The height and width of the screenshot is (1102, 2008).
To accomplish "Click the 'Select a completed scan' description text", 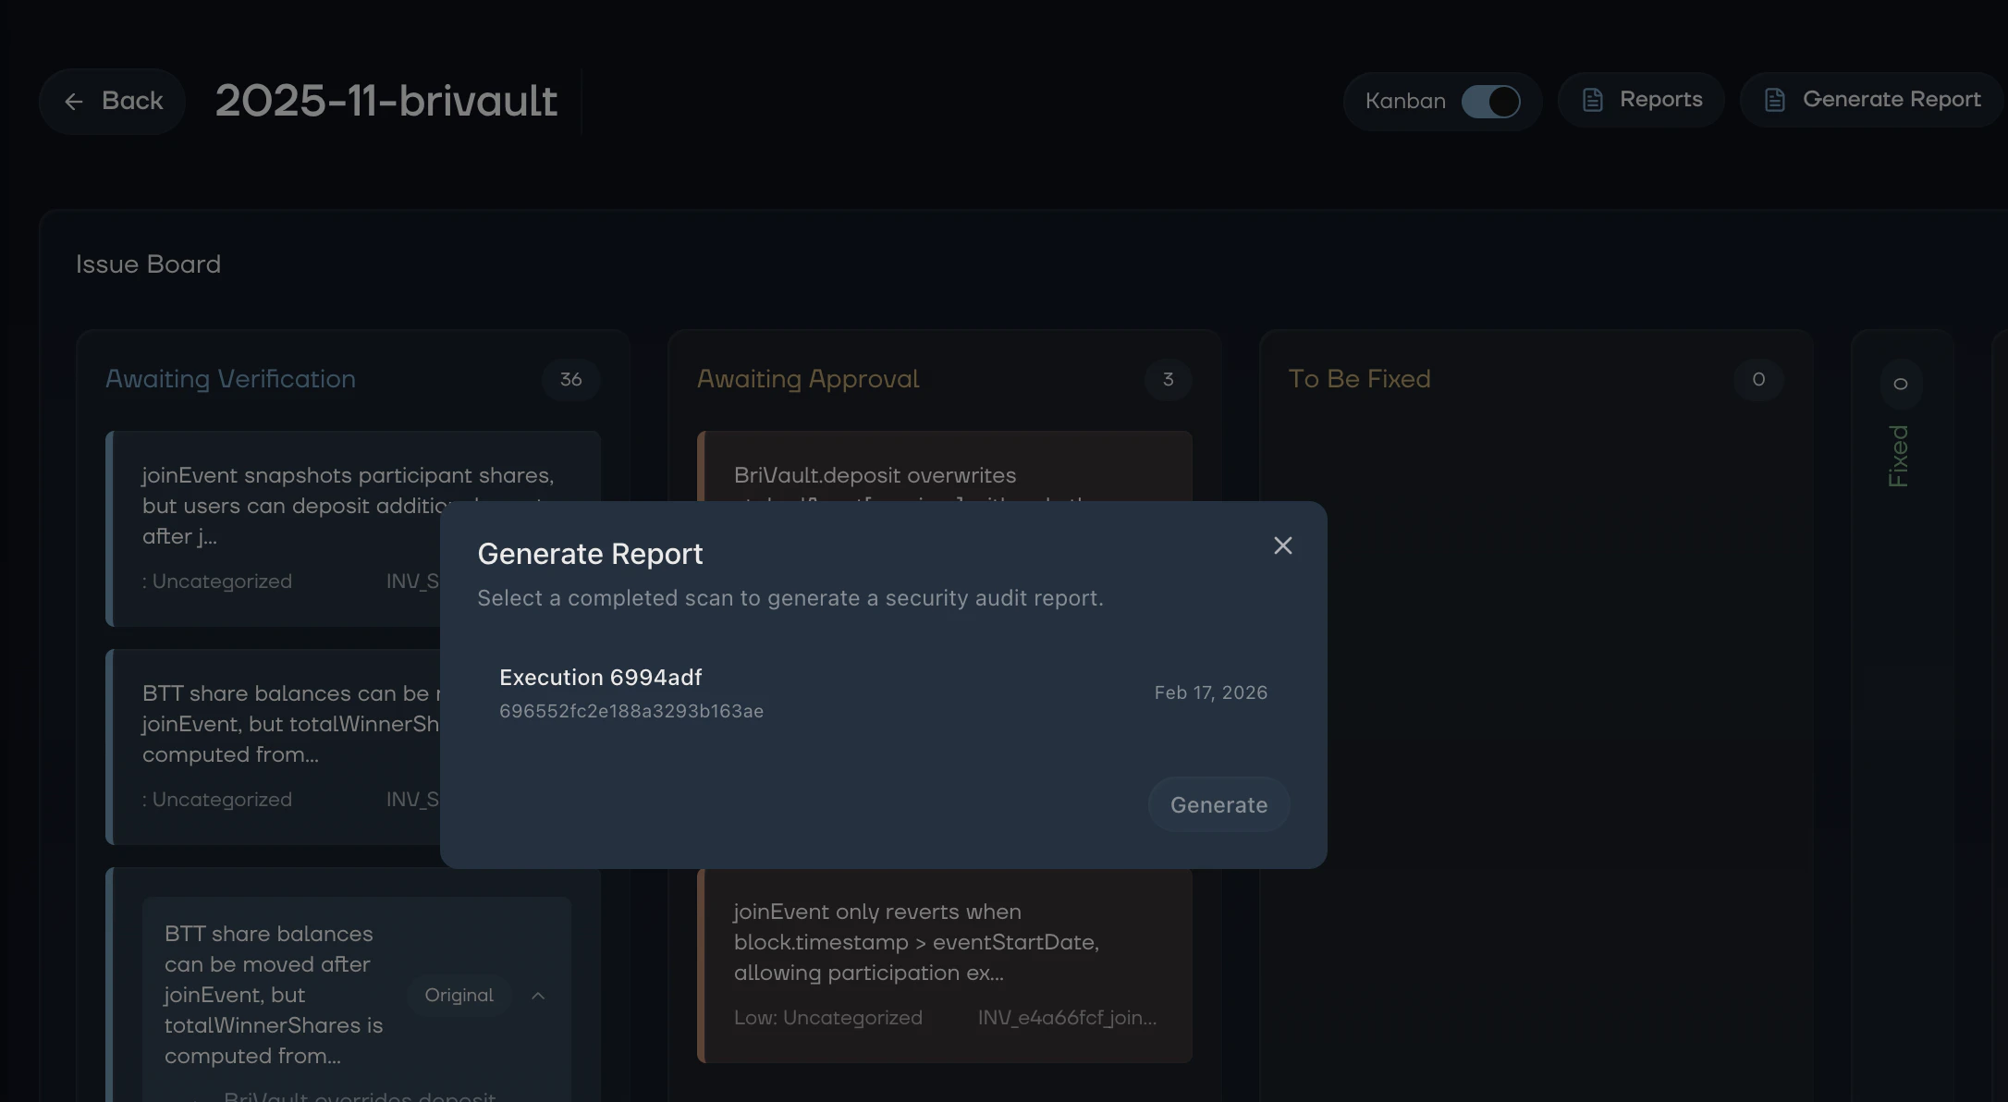I will point(790,598).
